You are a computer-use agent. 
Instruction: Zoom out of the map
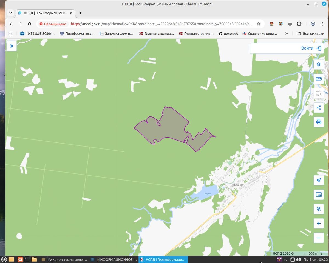pos(319,238)
